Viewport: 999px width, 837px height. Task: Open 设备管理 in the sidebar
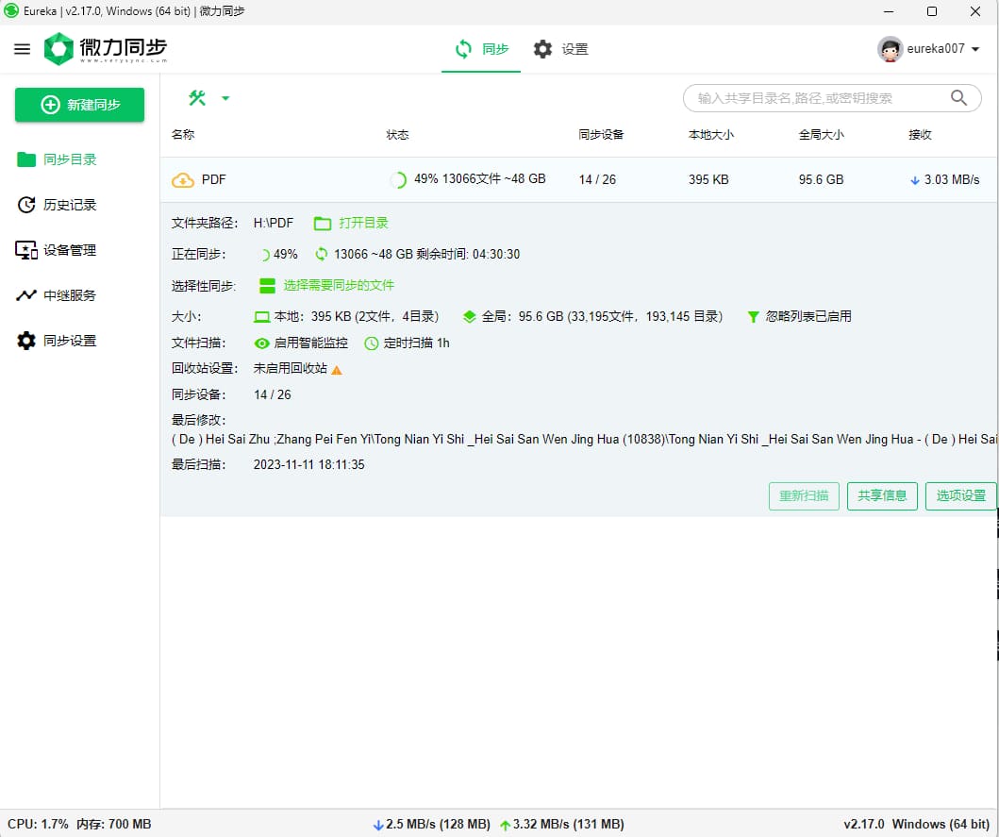[58, 250]
